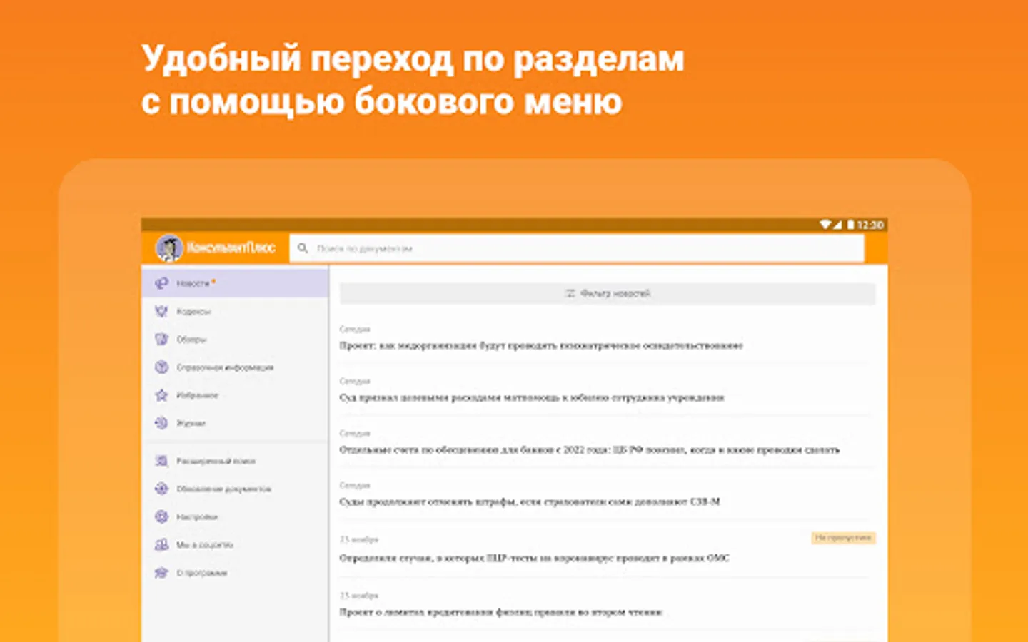Click the Новости sidebar icon

[162, 283]
